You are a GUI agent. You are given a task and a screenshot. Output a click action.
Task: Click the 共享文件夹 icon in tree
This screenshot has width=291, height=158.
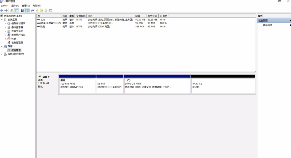[x=9, y=31]
